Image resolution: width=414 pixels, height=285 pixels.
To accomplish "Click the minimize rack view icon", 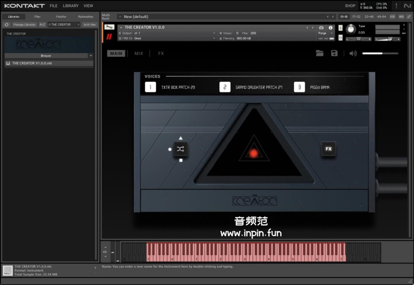I will point(409,17).
